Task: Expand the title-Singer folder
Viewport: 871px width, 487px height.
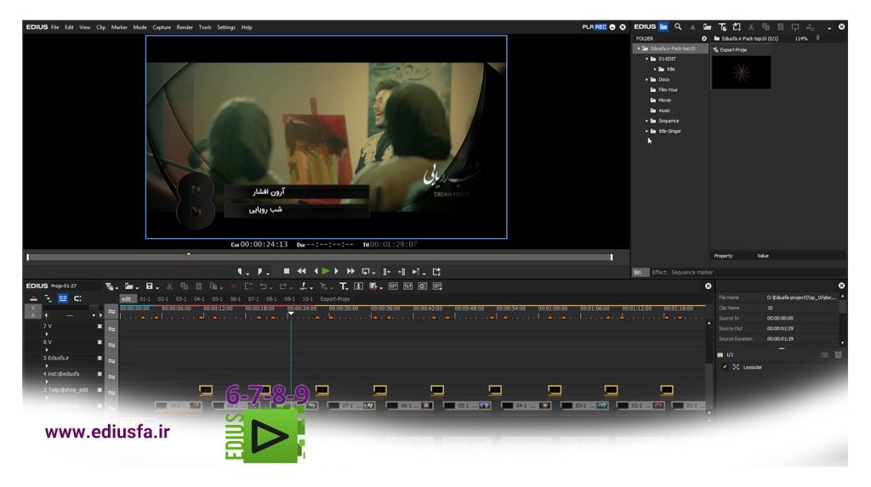Action: pos(646,132)
